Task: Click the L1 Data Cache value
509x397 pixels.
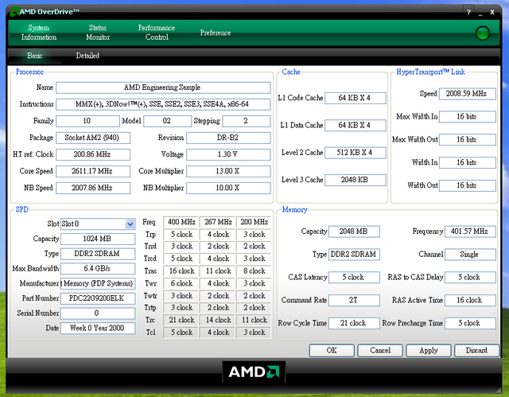Action: tap(356, 125)
